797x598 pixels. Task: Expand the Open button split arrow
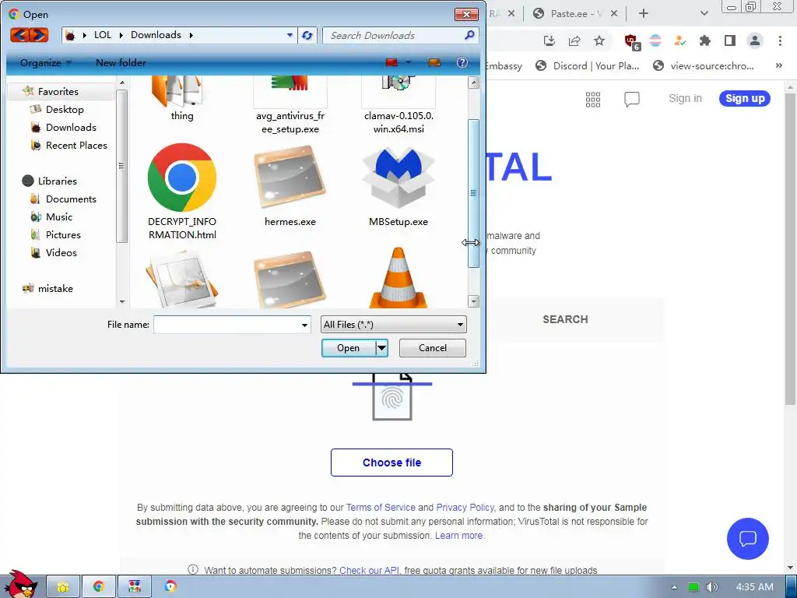(381, 348)
